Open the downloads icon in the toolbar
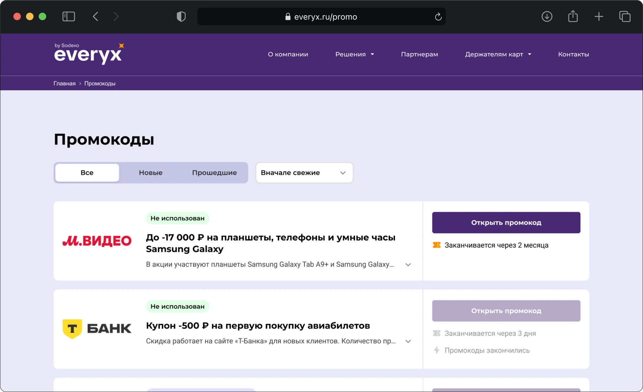 [x=547, y=16]
